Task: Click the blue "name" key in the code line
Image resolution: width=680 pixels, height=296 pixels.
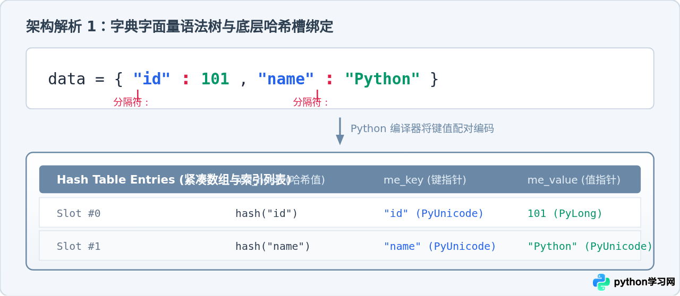Action: (x=286, y=79)
